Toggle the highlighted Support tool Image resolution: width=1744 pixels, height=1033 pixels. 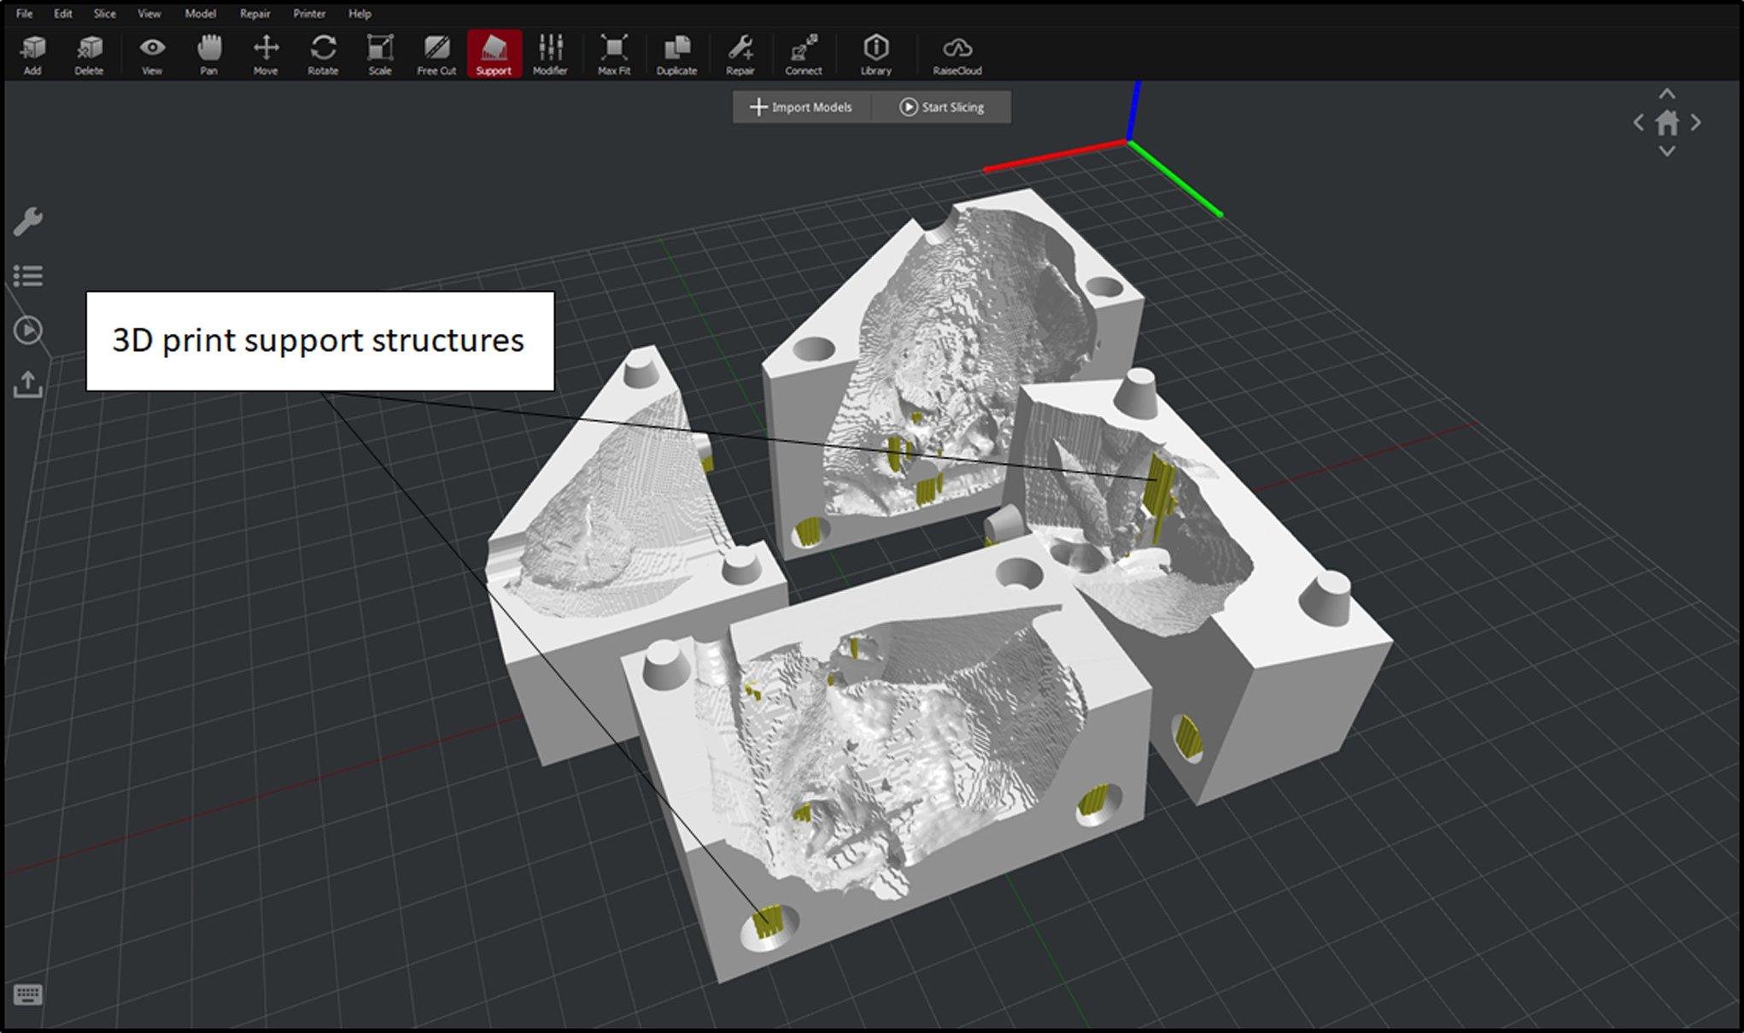click(494, 53)
